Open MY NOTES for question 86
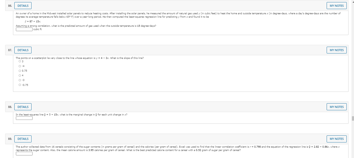The width and height of the screenshot is (354, 158). pos(337,5)
